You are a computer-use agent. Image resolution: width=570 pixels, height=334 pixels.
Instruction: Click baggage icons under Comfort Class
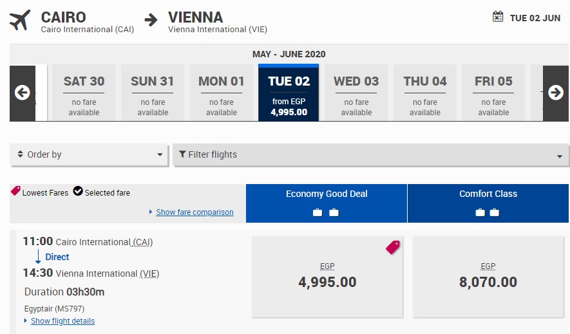(488, 212)
